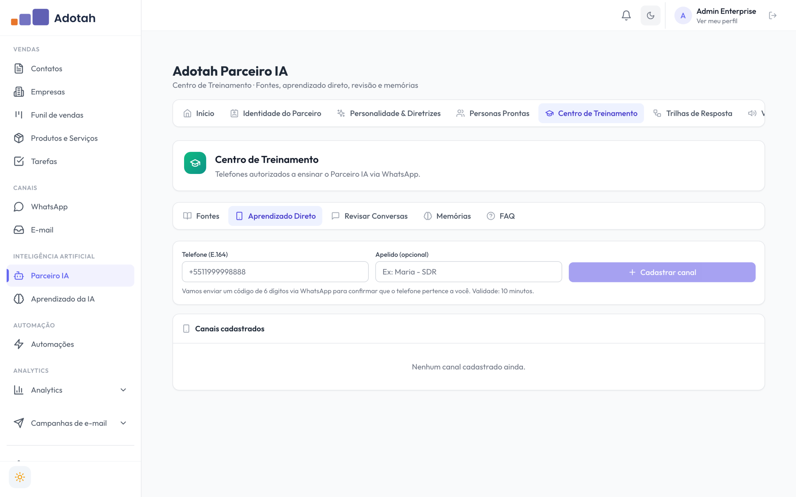796x497 pixels.
Task: Expand Campanhas de e-mail chevron
Action: pos(123,423)
